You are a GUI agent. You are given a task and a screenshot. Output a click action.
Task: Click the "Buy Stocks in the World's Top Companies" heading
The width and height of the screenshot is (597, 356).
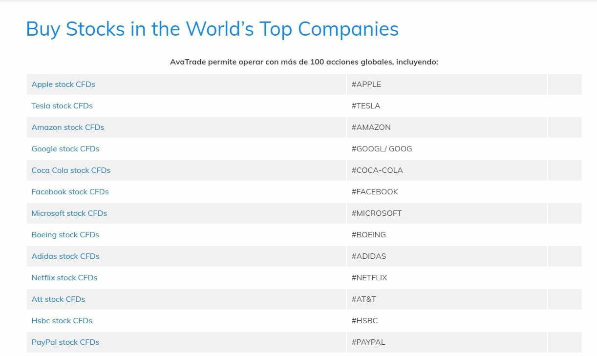coord(212,29)
